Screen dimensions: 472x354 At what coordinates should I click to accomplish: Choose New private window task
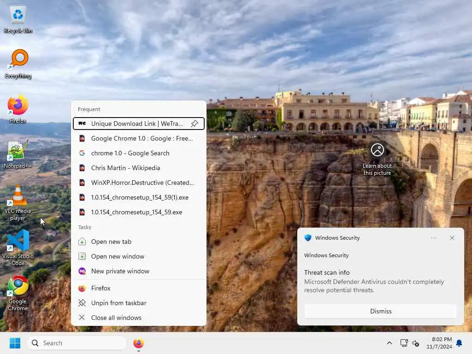tap(138, 271)
